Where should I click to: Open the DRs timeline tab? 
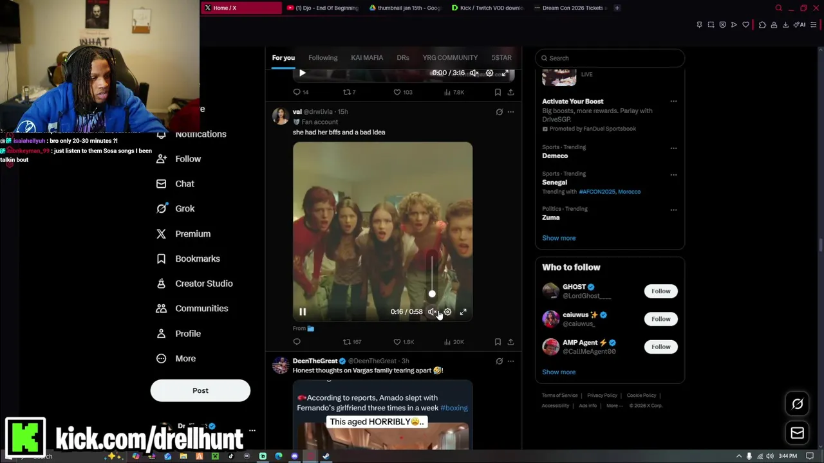pos(403,58)
